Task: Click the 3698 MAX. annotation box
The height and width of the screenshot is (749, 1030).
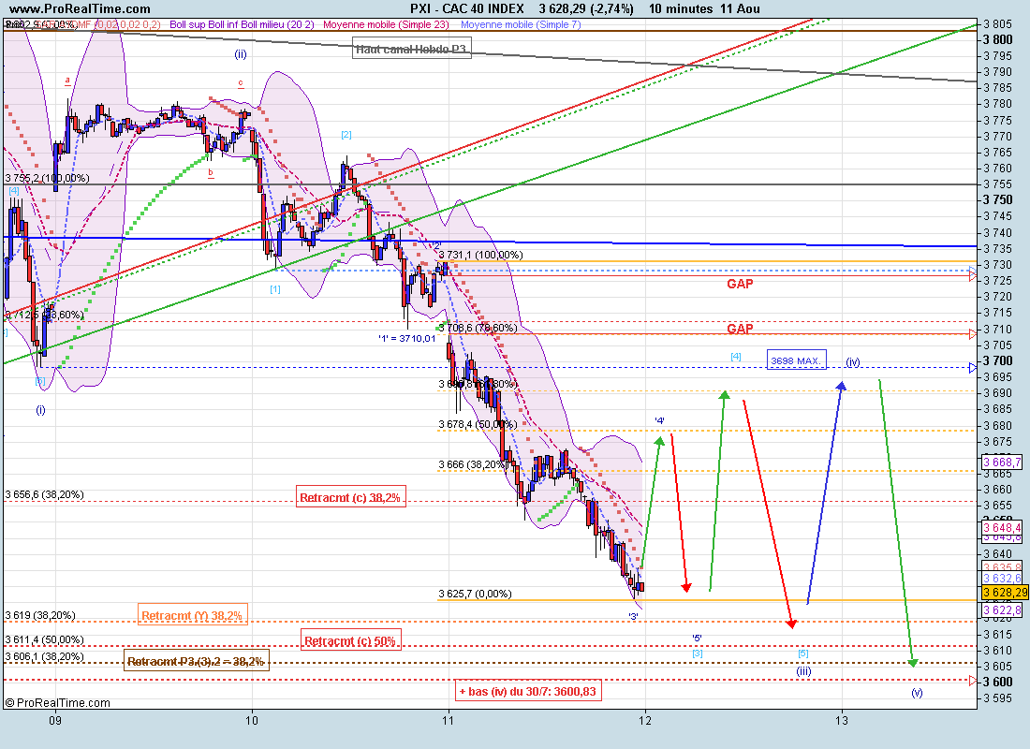Action: point(796,360)
